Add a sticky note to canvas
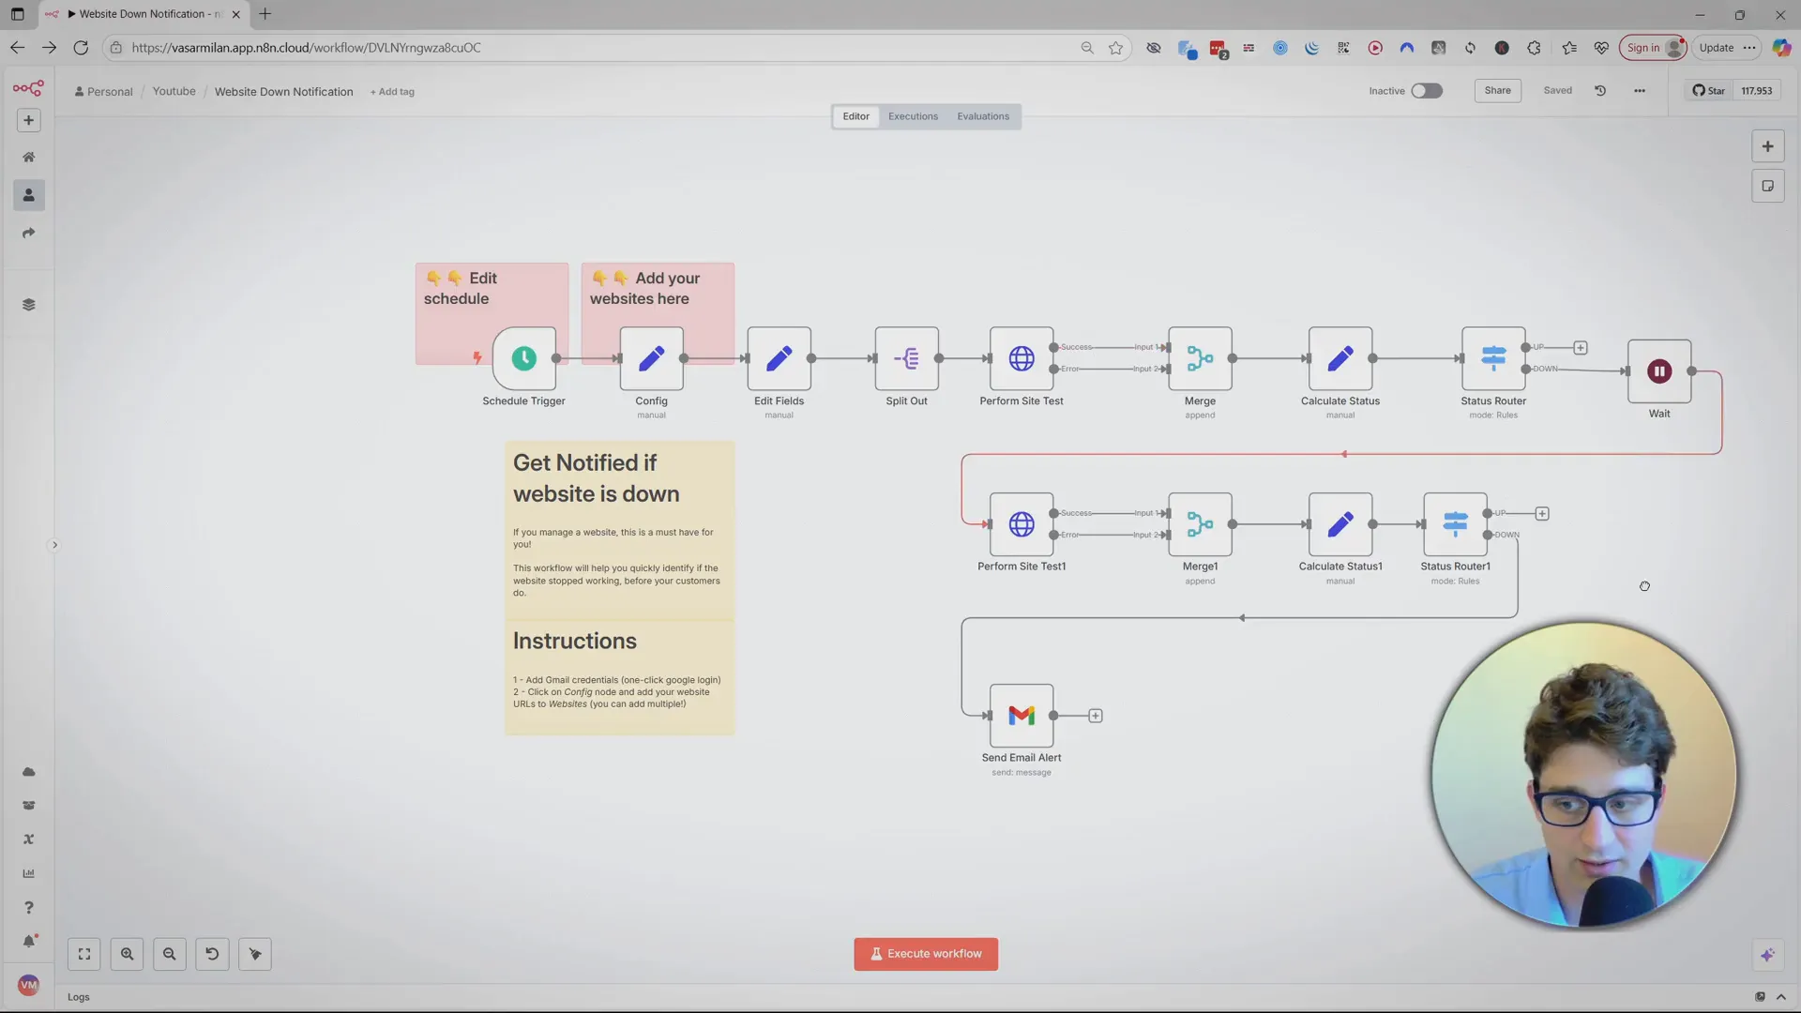The image size is (1801, 1013). coord(1767,186)
